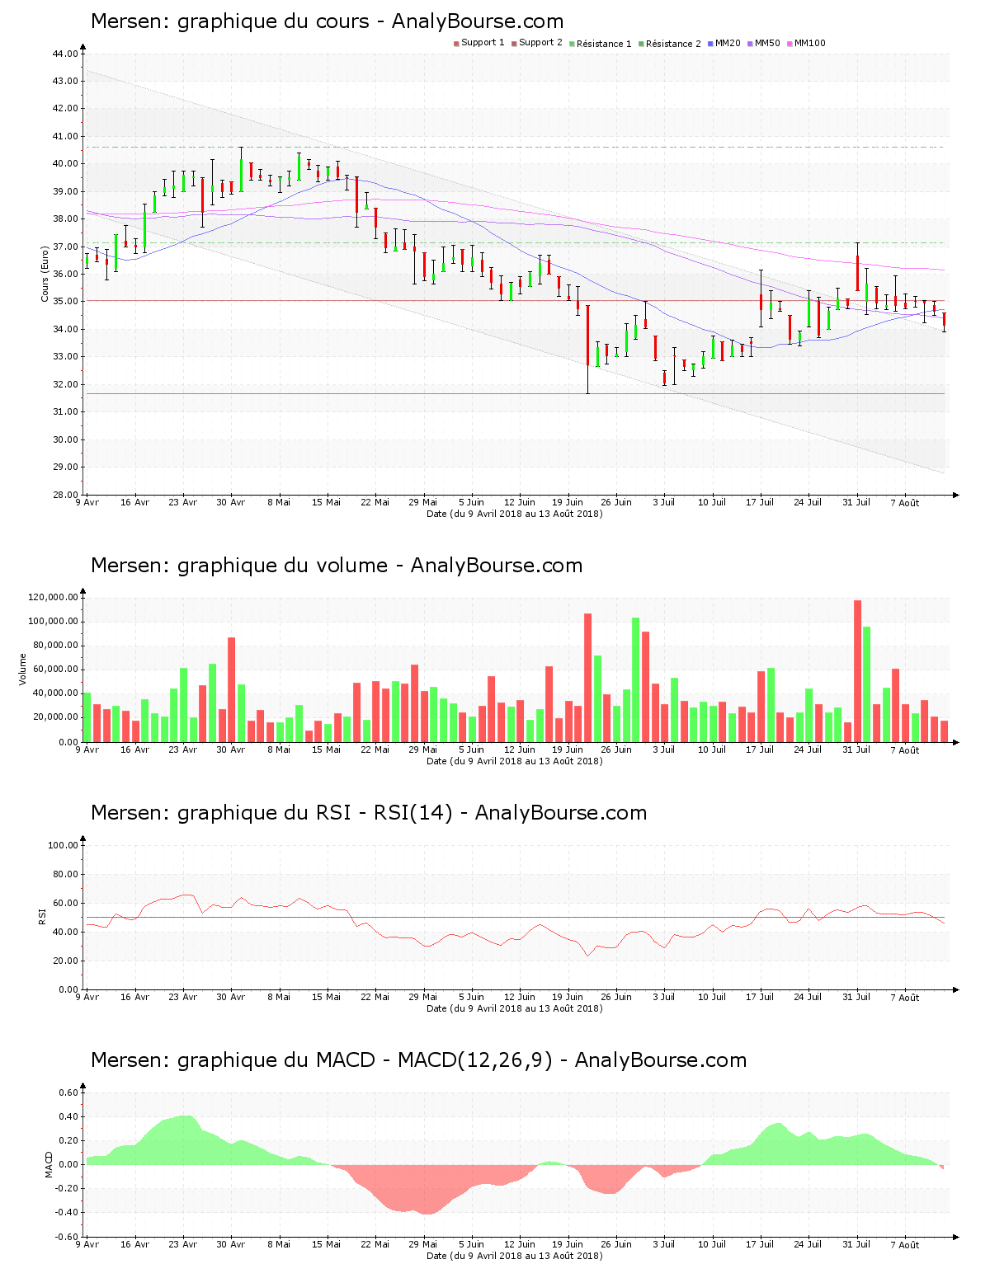
Task: Click the date range caption under MACD chart
Action: [514, 1256]
